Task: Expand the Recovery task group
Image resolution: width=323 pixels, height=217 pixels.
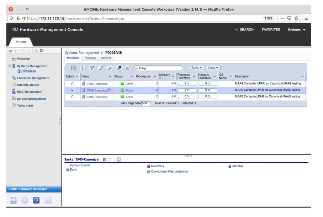Action: click(x=149, y=166)
